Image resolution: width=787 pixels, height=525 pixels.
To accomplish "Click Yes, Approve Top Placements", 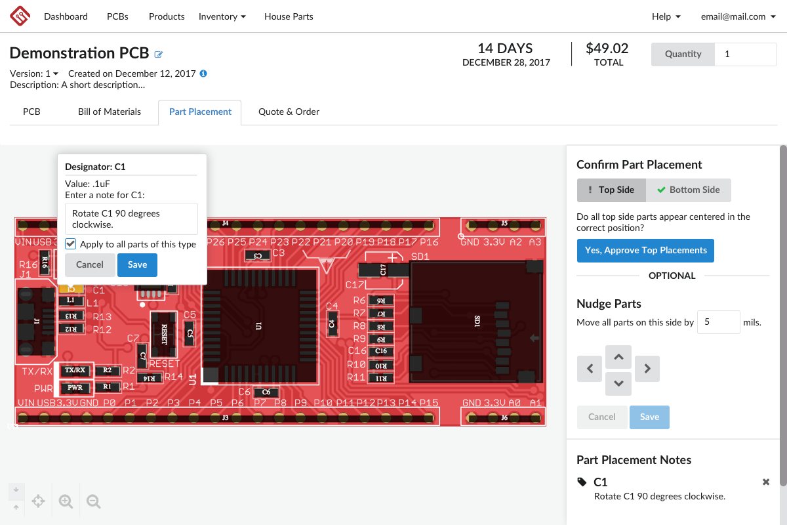I will pos(645,250).
